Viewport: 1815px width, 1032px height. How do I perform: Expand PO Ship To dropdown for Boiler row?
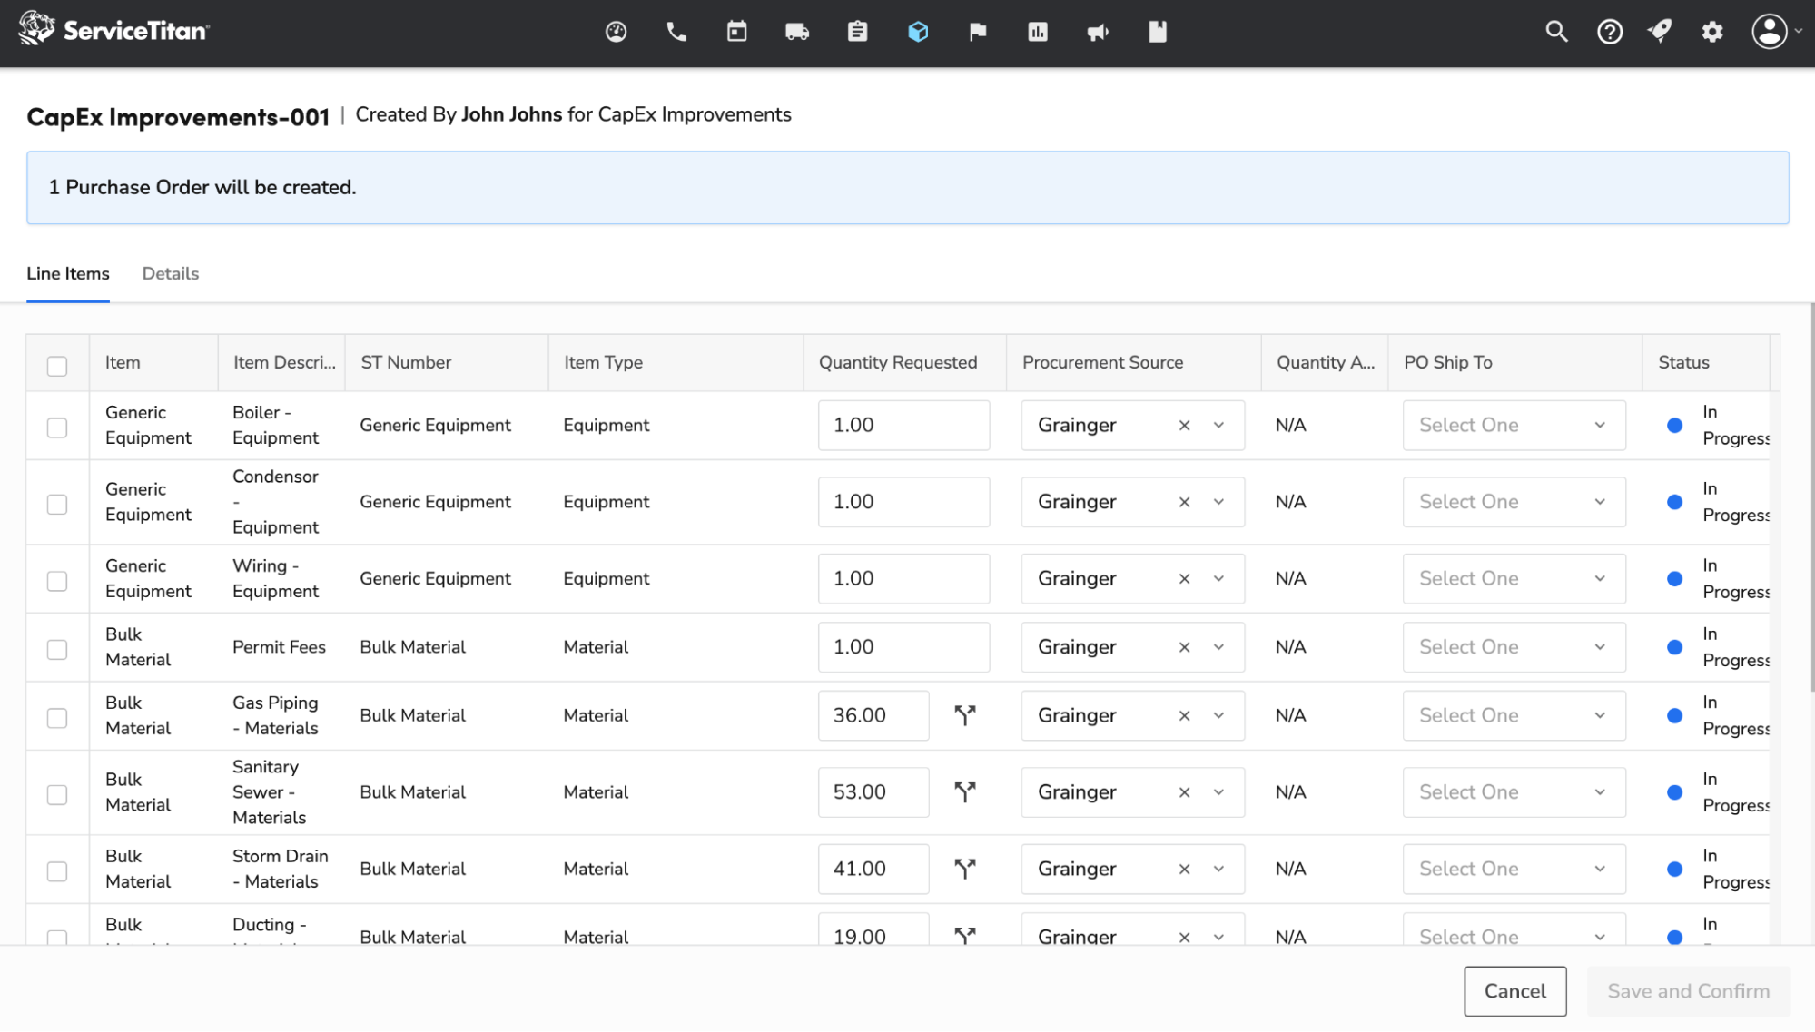coord(1514,425)
